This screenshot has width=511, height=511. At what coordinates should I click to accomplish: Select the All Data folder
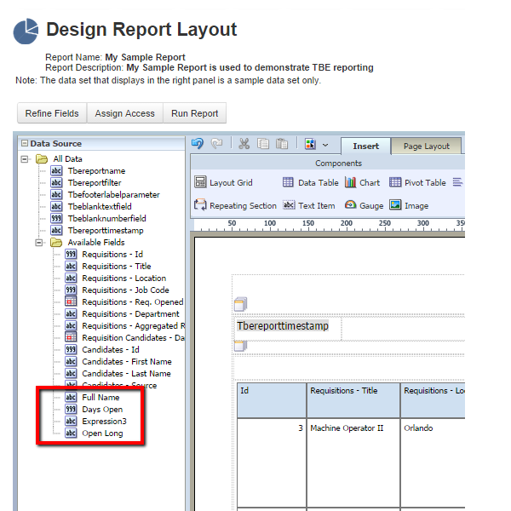click(x=59, y=159)
